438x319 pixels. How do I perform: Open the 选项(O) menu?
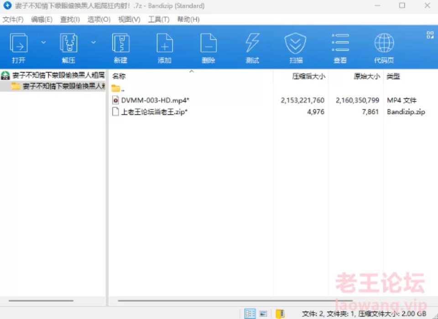(99, 19)
